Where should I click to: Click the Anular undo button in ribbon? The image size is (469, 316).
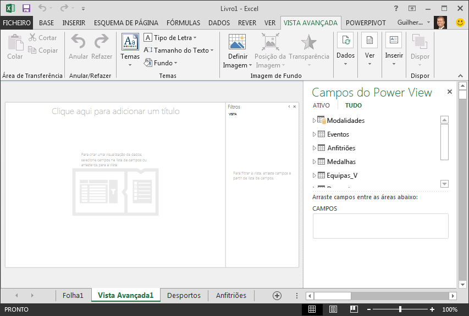pos(79,47)
